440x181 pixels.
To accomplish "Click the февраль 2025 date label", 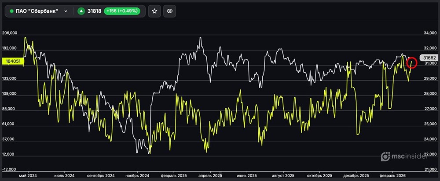I will click(x=174, y=176).
